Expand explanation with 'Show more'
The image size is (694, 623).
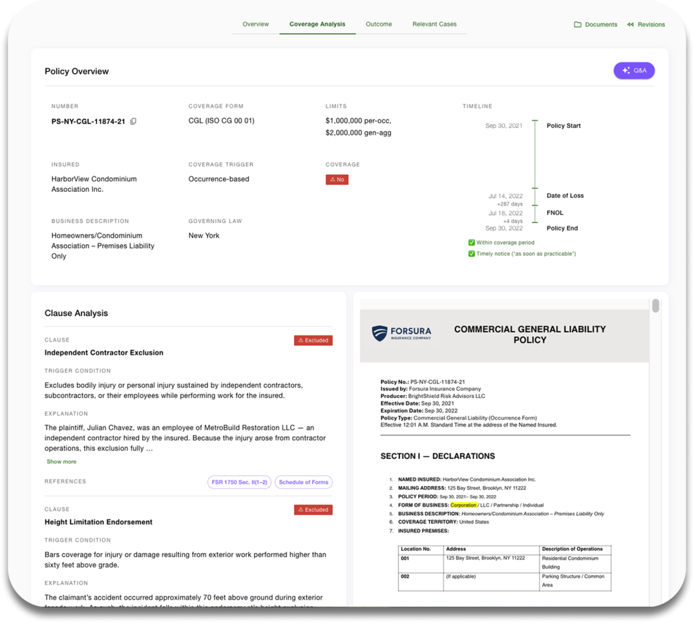coord(61,462)
